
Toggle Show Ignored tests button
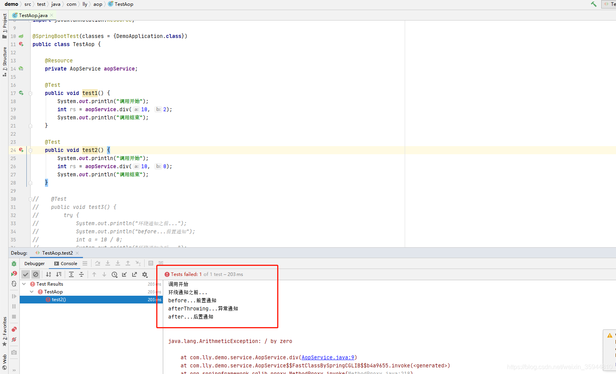(36, 274)
